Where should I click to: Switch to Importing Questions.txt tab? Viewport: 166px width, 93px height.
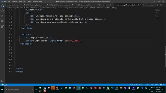(12, 5)
